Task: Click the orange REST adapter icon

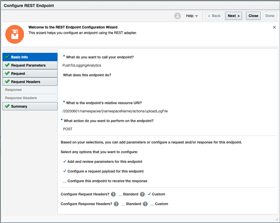Action: tap(15, 34)
